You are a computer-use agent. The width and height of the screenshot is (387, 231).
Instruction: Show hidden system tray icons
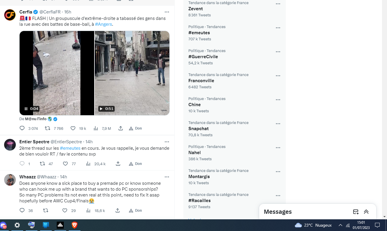click(x=340, y=225)
